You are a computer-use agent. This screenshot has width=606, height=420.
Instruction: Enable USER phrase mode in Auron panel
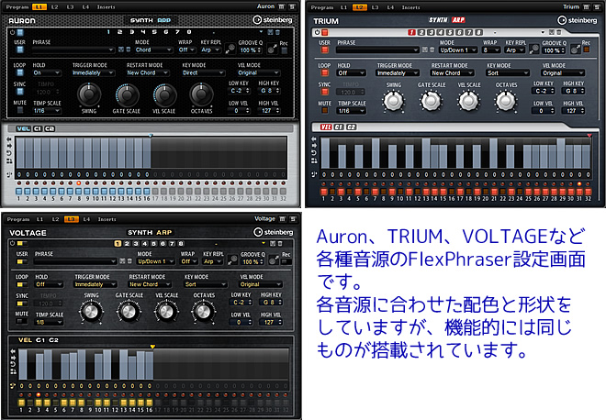[19, 50]
